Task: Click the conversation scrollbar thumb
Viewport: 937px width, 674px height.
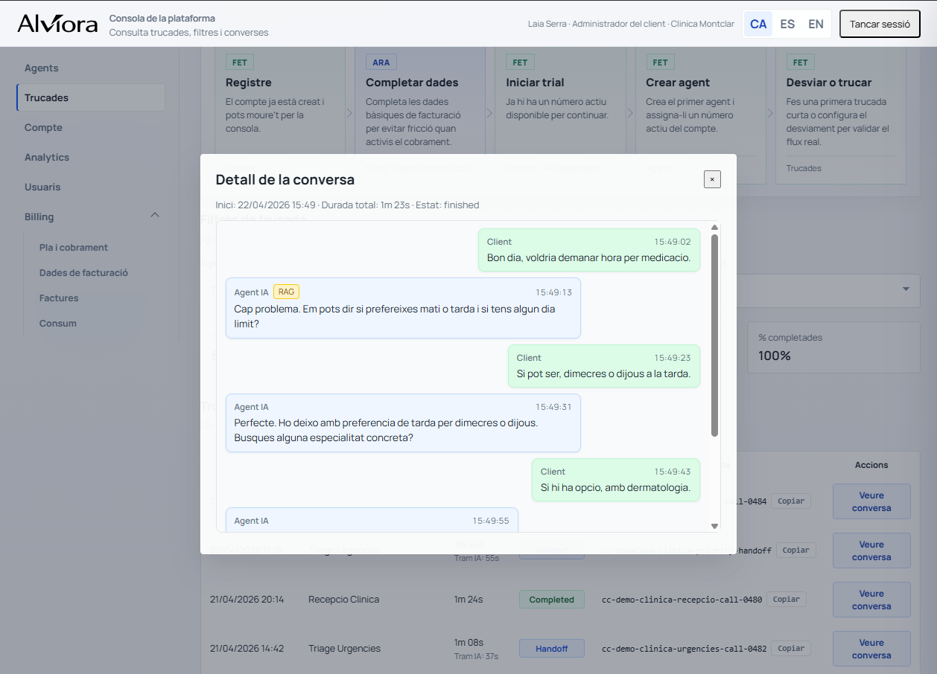Action: (x=714, y=336)
